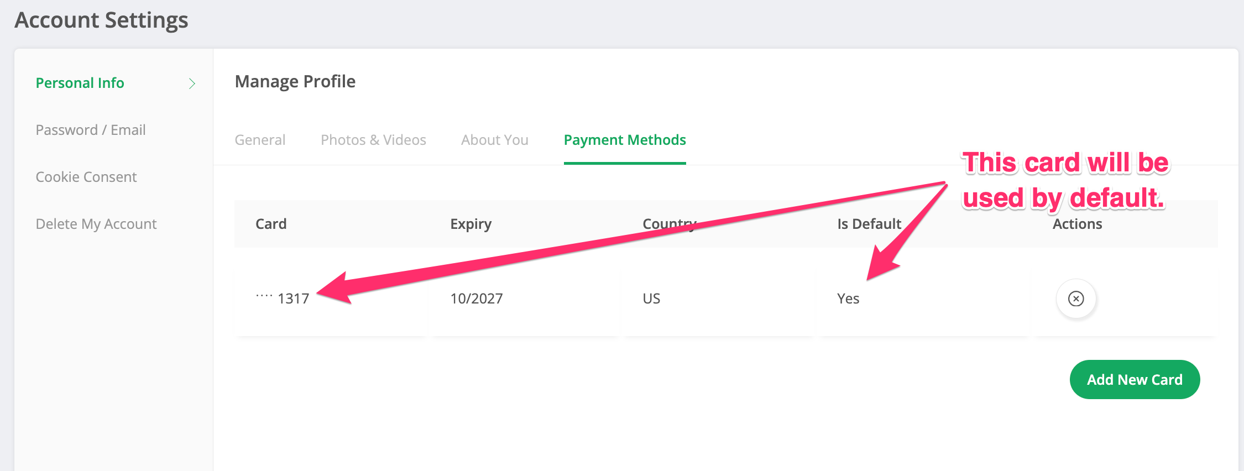Go to Password / Email settings
This screenshot has width=1244, height=471.
[91, 130]
